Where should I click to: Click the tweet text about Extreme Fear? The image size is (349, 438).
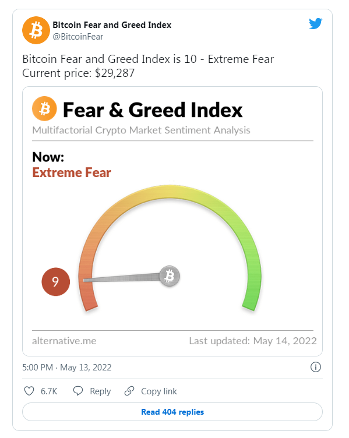click(x=148, y=66)
